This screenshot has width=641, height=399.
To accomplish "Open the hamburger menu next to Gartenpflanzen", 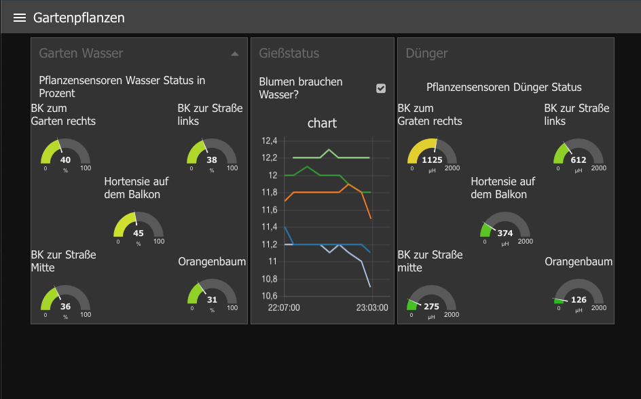I will click(x=19, y=18).
